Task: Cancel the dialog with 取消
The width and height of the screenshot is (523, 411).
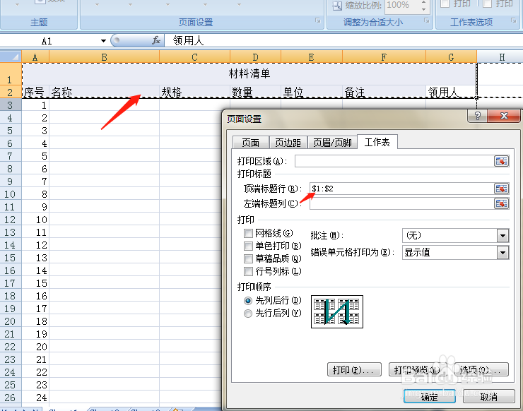Action: pyautogui.click(x=489, y=397)
